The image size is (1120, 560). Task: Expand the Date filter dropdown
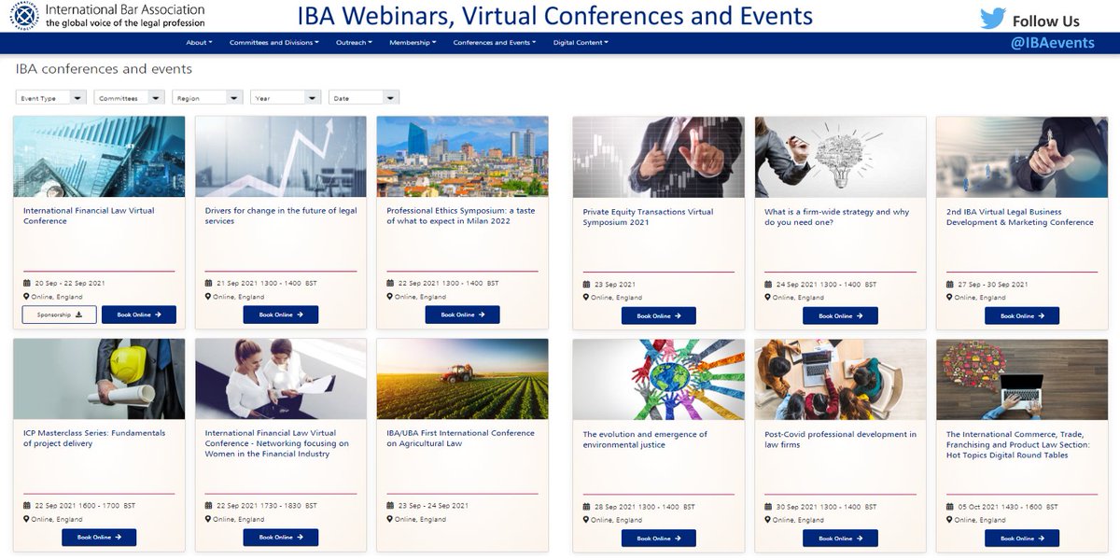click(x=364, y=97)
